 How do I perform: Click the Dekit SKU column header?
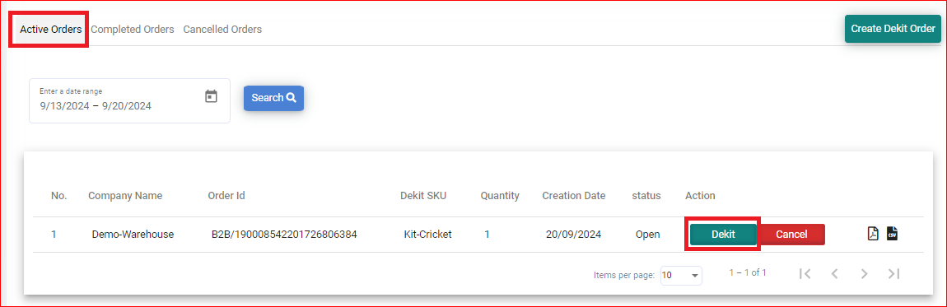point(423,195)
